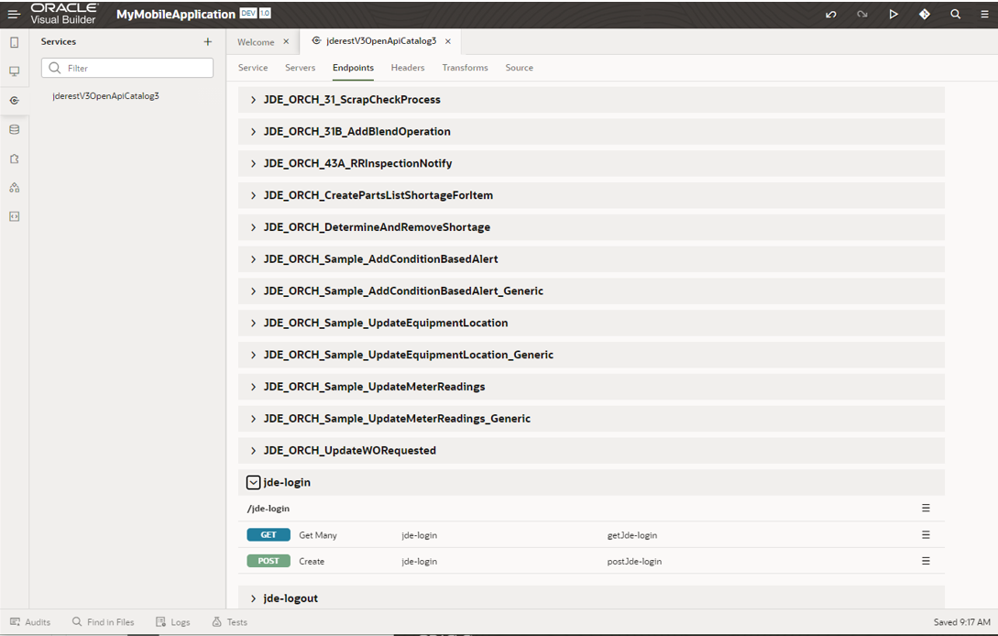Image resolution: width=998 pixels, height=636 pixels.
Task: Open the Web Applications panel icon
Action: tap(13, 71)
